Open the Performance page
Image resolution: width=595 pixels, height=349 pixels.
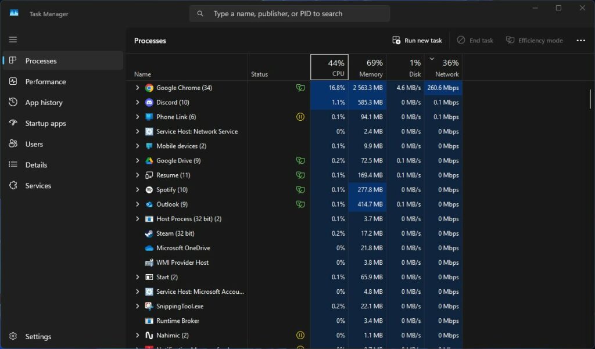coord(63,81)
